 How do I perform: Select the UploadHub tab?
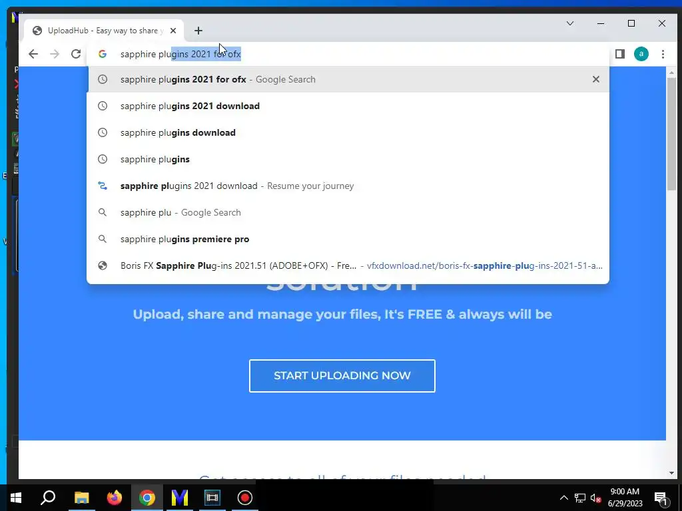104,31
